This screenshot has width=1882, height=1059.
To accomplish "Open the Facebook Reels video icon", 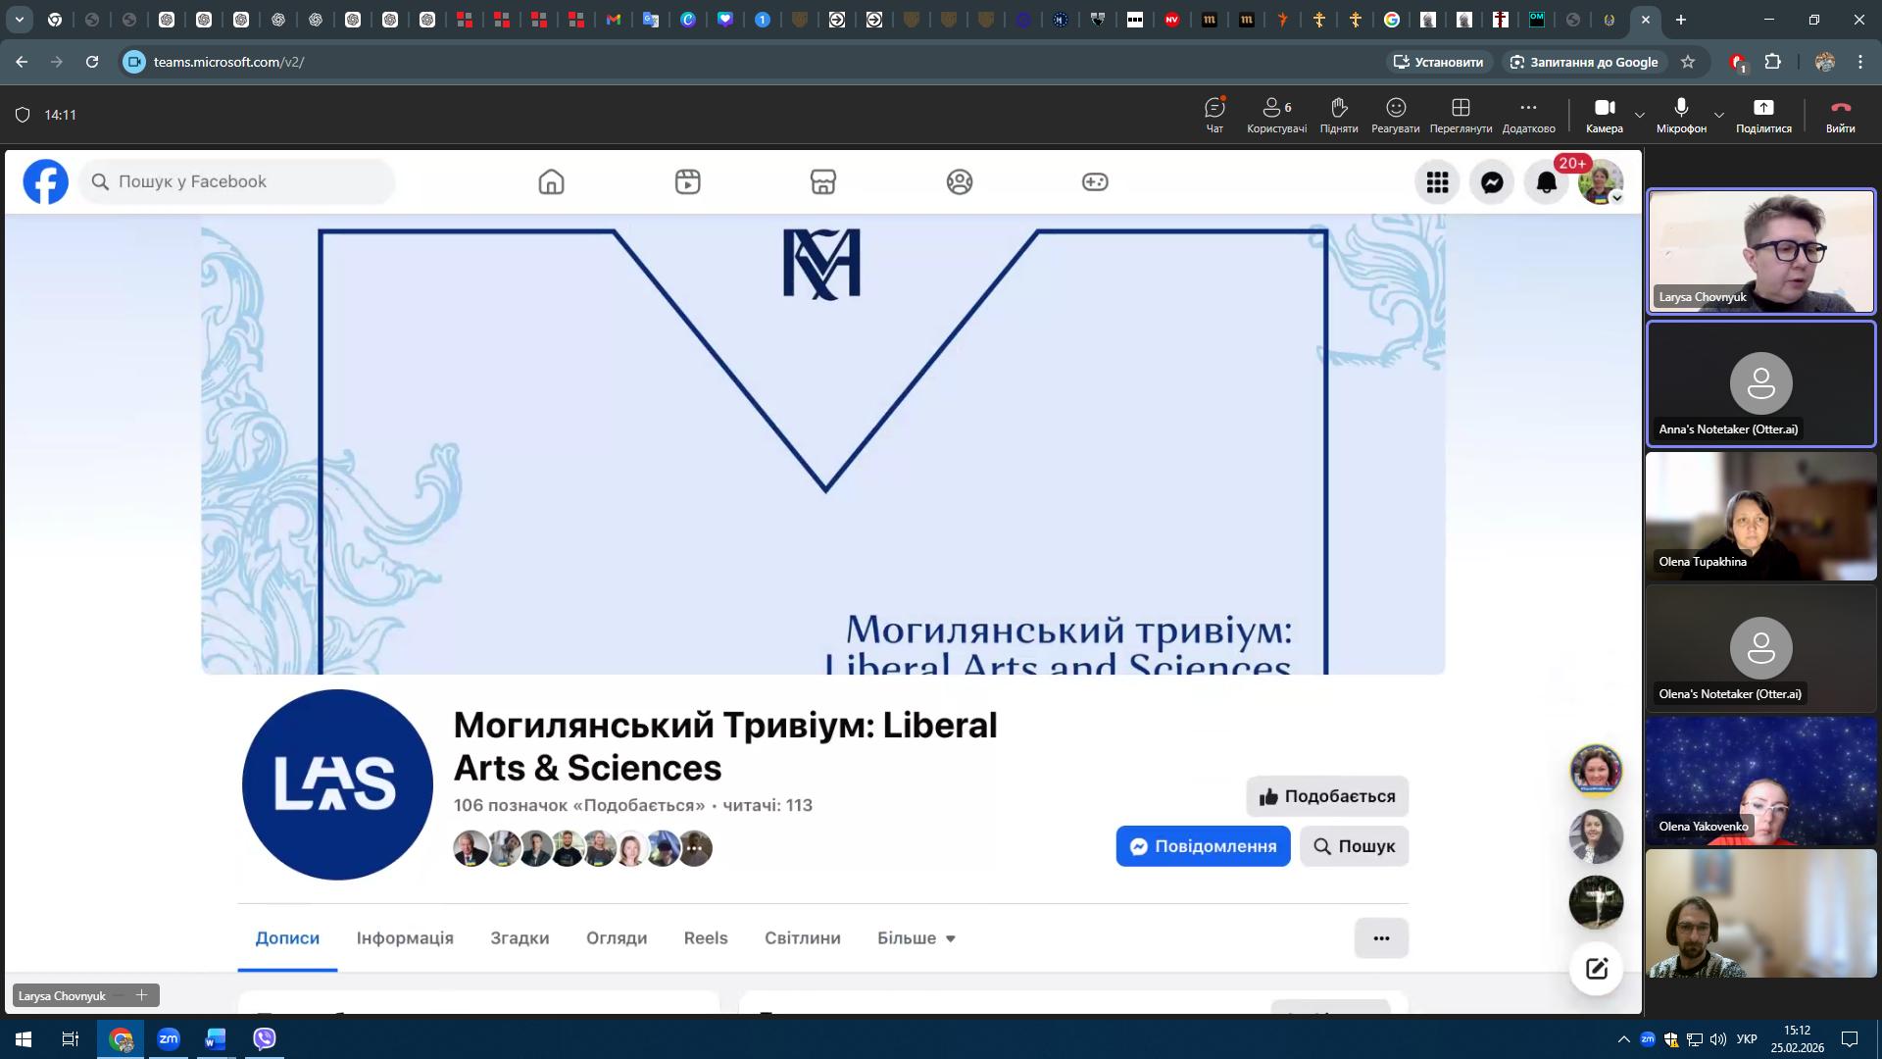I will tap(687, 181).
